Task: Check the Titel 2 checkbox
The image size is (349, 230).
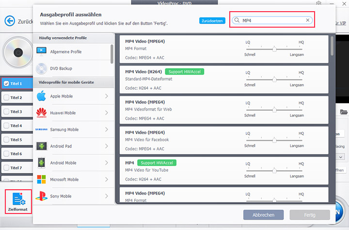Action: 6,98
